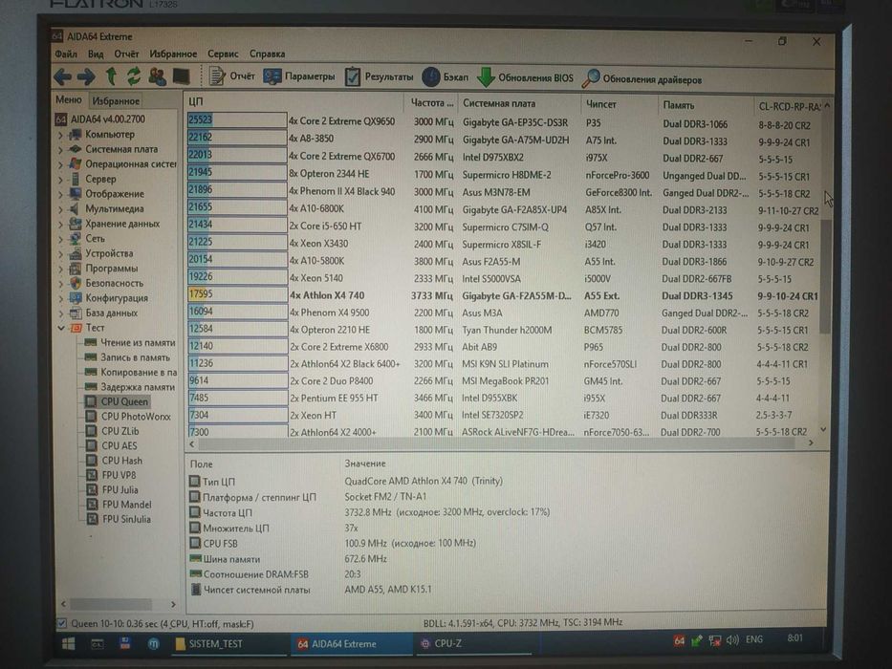Open the Вид menu
Image resolution: width=892 pixels, height=669 pixels.
[96, 54]
